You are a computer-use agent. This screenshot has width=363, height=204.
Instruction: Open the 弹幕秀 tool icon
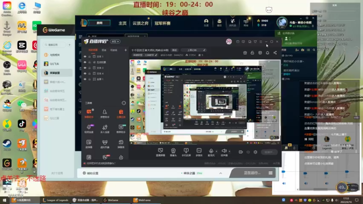coord(121,144)
